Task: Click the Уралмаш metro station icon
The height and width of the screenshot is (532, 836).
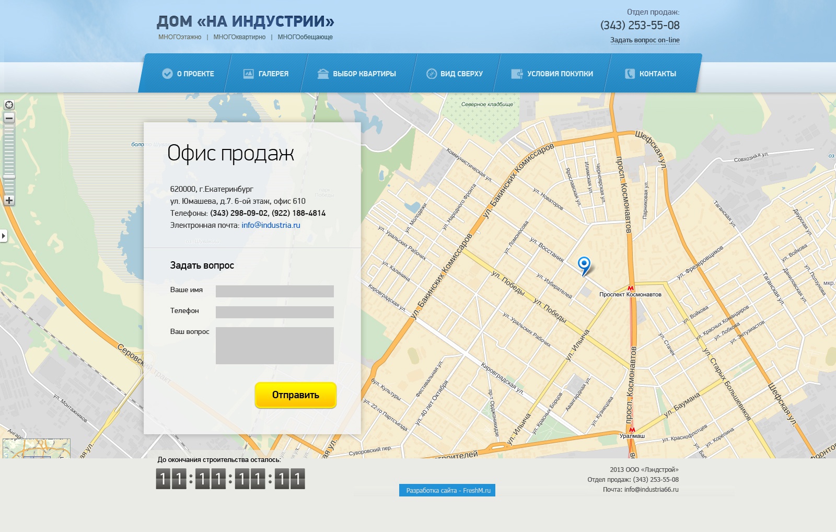Action: point(632,430)
